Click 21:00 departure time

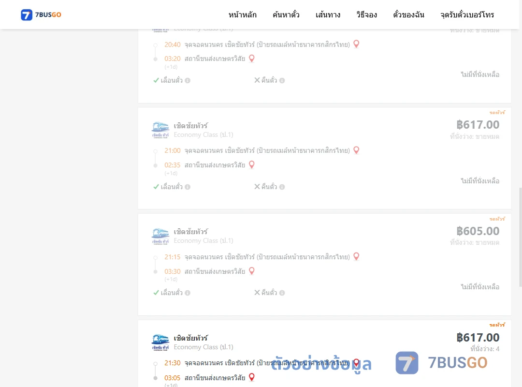pyautogui.click(x=173, y=150)
